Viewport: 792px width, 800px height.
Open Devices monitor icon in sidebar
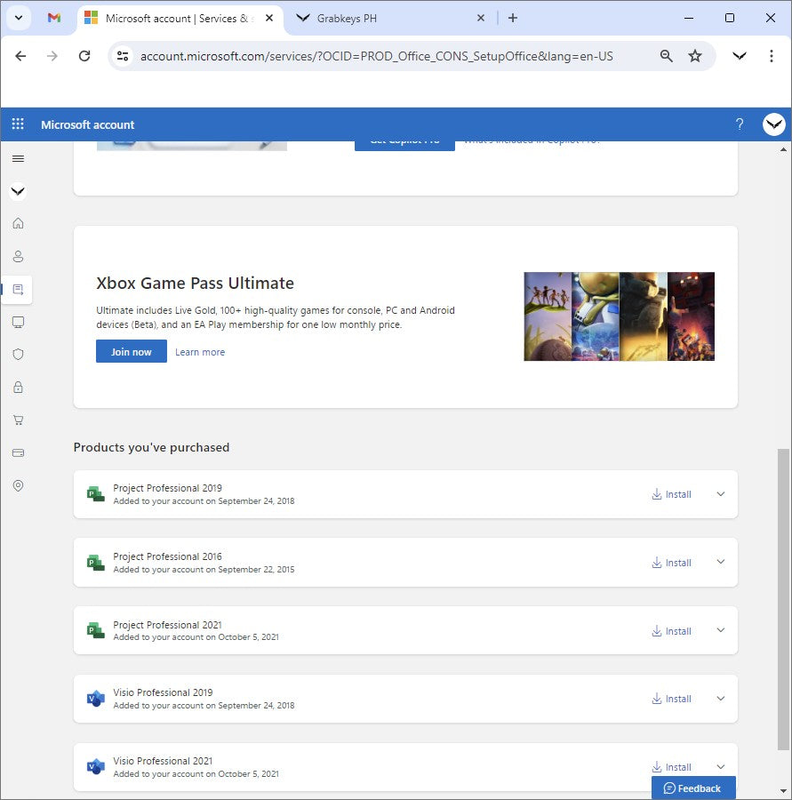point(18,322)
